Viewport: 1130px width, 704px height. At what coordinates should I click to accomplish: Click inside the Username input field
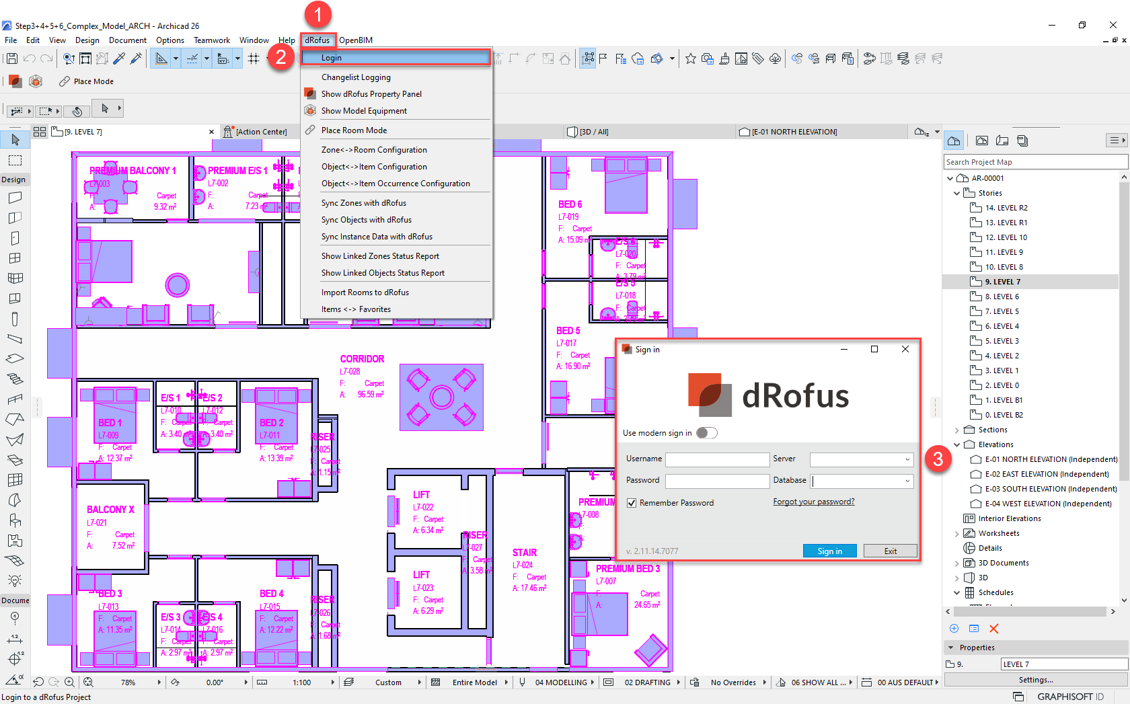(717, 459)
